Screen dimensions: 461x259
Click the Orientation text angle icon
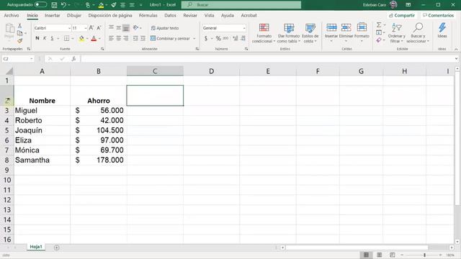(x=135, y=27)
